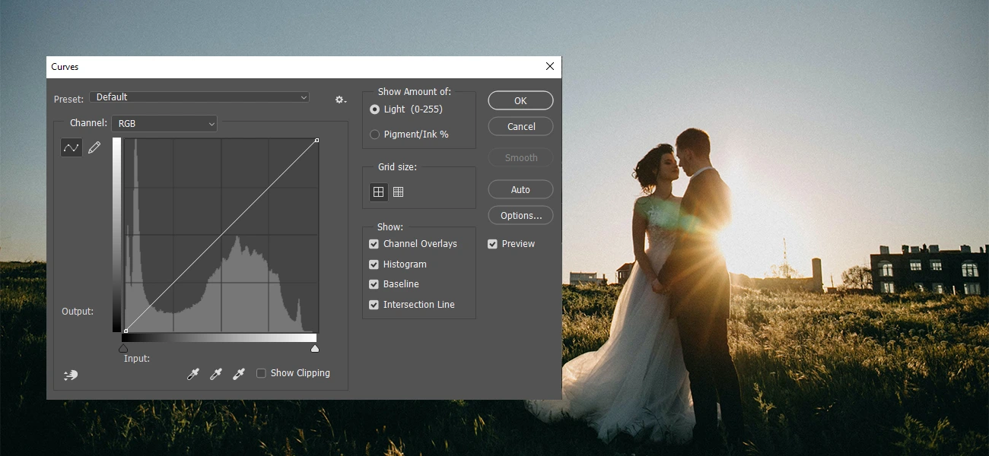Select the point curve editing icon

pyautogui.click(x=71, y=147)
